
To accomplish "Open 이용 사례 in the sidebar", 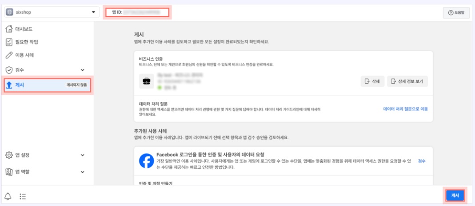I will 24,55.
